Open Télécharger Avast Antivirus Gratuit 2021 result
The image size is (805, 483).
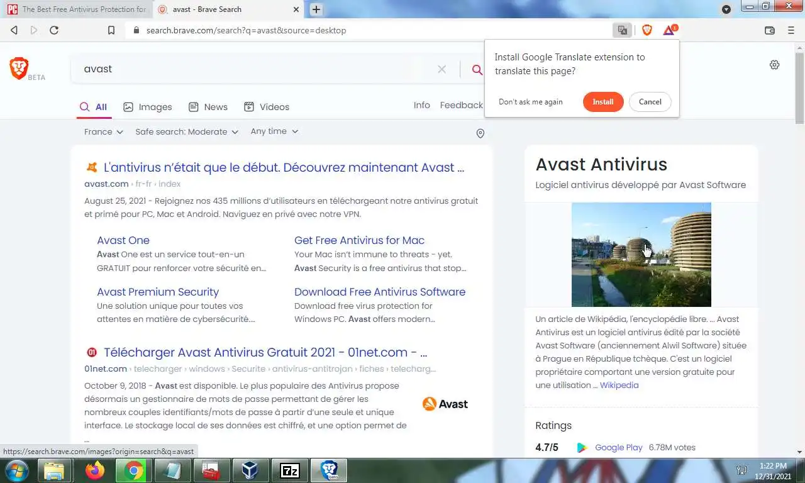point(265,352)
